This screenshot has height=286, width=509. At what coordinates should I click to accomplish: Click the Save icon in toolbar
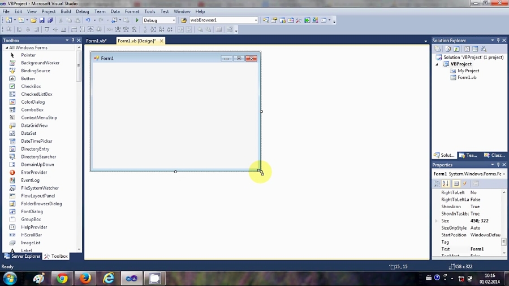point(42,20)
